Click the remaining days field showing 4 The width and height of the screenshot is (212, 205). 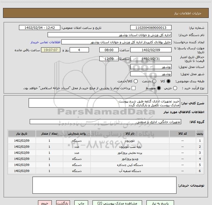(x=79, y=50)
